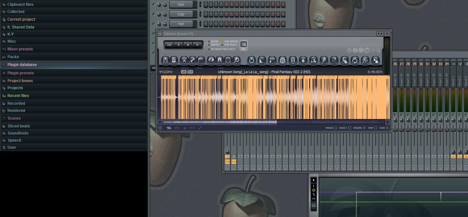468x217 pixels.
Task: Click the plus-marker icon in Edison toolbar
Action: click(334, 60)
